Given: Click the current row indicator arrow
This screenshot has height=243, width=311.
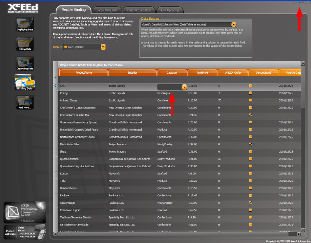Looking at the screenshot, I should click(x=55, y=86).
